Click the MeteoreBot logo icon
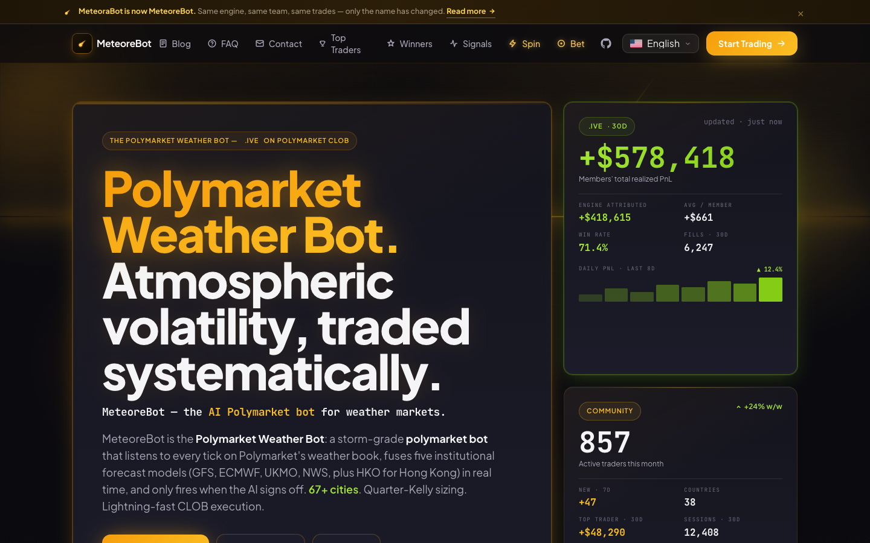The width and height of the screenshot is (870, 543). [82, 43]
